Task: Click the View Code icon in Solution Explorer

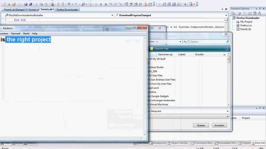Action: click(x=250, y=13)
